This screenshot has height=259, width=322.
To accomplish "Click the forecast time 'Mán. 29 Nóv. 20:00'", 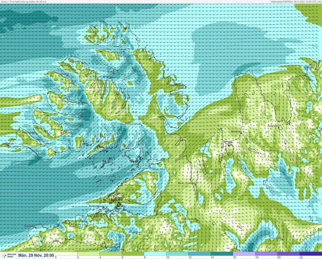I will [36, 255].
